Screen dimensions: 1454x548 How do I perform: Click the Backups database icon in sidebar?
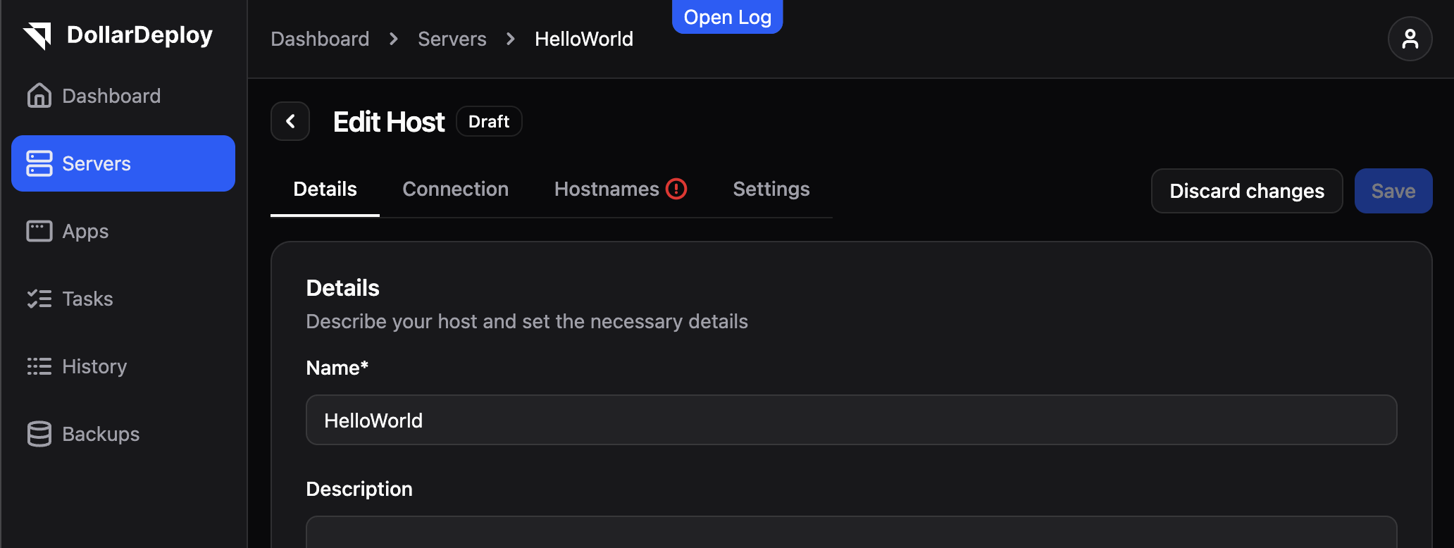[x=39, y=434]
